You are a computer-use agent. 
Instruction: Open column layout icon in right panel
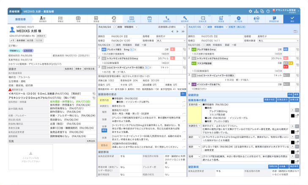[296, 32]
